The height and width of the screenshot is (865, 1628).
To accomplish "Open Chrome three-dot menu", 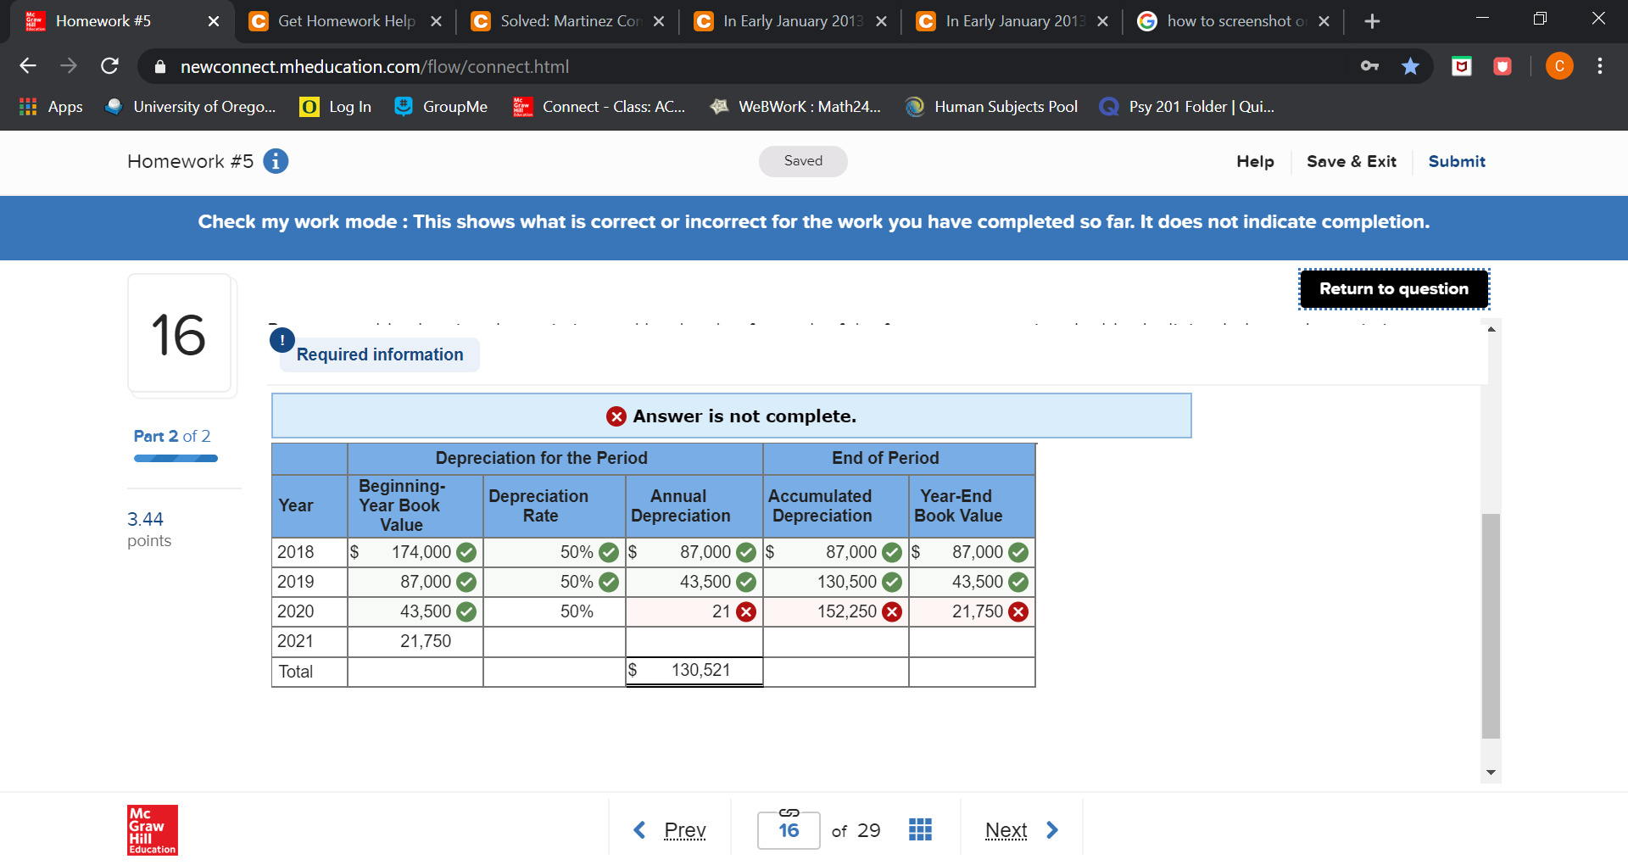I will pyautogui.click(x=1600, y=66).
